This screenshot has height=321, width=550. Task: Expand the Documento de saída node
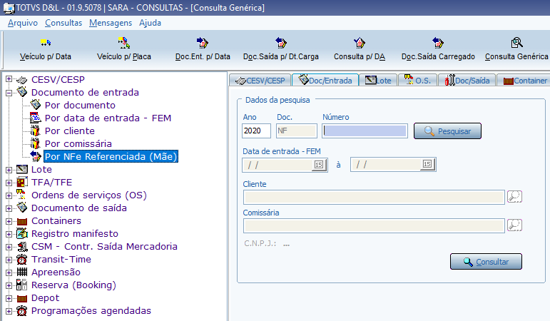(9, 208)
